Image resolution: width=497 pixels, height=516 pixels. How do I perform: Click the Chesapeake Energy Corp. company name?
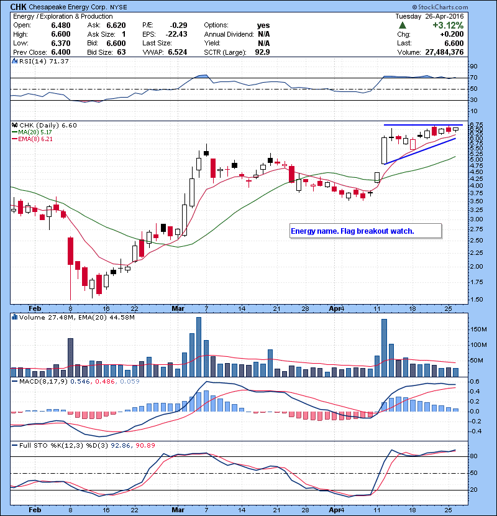[68, 7]
